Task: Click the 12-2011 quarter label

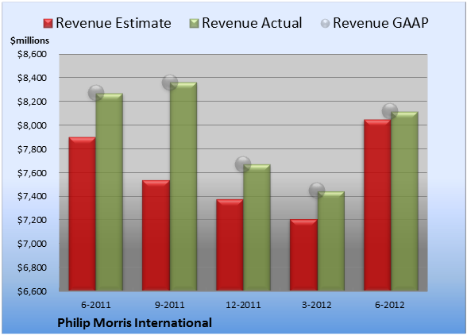Action: 243,305
